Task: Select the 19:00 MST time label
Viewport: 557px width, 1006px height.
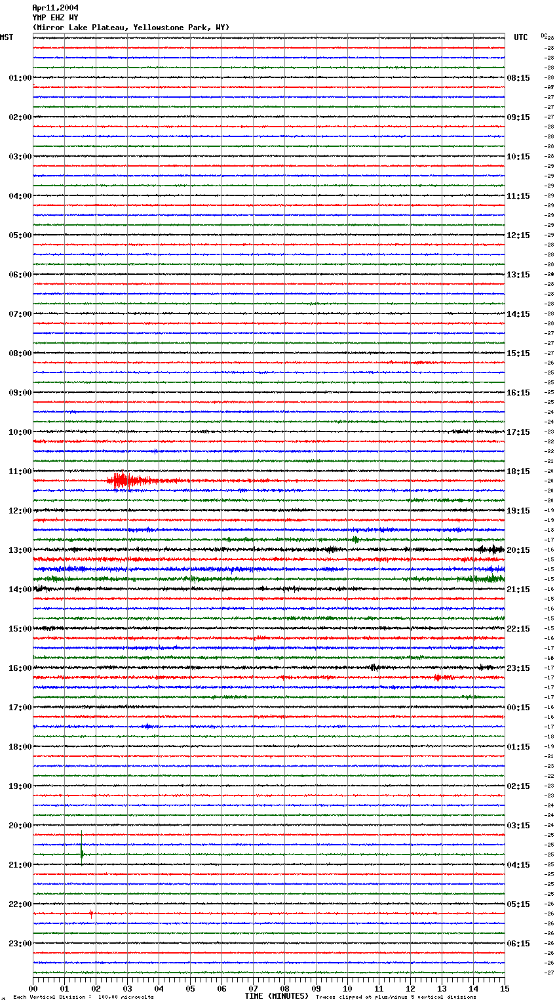Action: pos(20,786)
